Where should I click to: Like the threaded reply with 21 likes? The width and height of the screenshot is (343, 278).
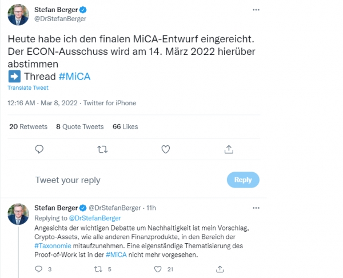pyautogui.click(x=155, y=268)
